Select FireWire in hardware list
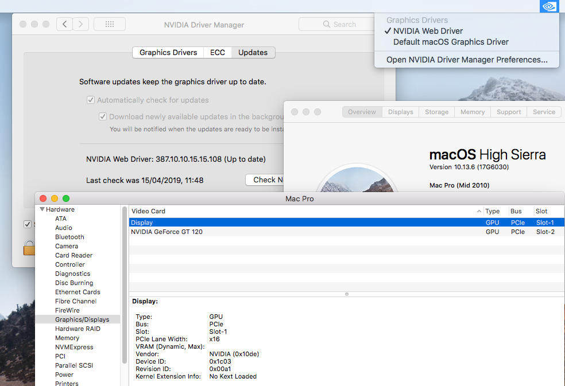 coord(67,310)
